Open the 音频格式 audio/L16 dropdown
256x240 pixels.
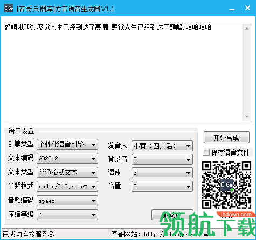tap(67, 186)
